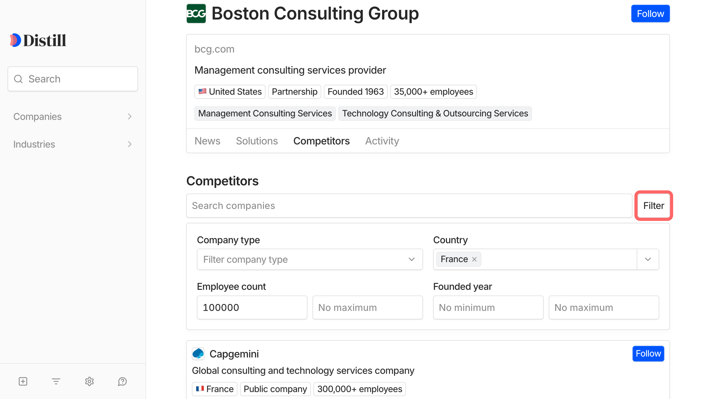
Task: Click the Distill logo
Action: point(38,40)
